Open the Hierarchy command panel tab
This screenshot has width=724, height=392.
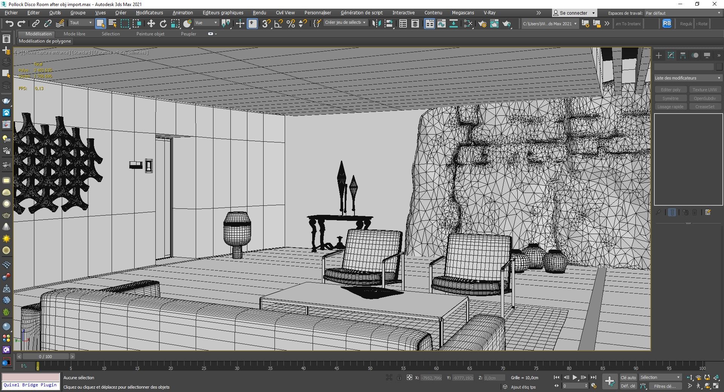click(x=683, y=55)
